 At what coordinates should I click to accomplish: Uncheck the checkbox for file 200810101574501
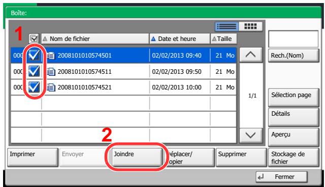point(34,55)
